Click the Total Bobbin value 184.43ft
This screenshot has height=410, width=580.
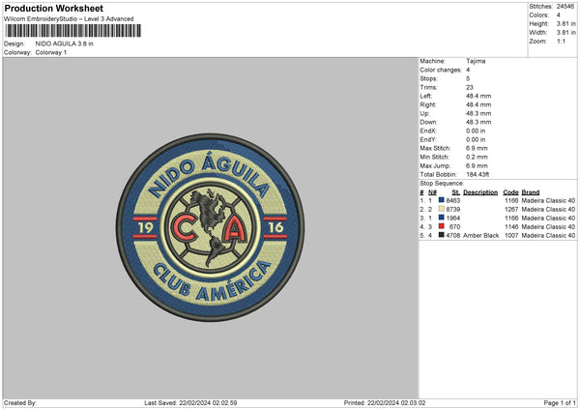point(478,174)
